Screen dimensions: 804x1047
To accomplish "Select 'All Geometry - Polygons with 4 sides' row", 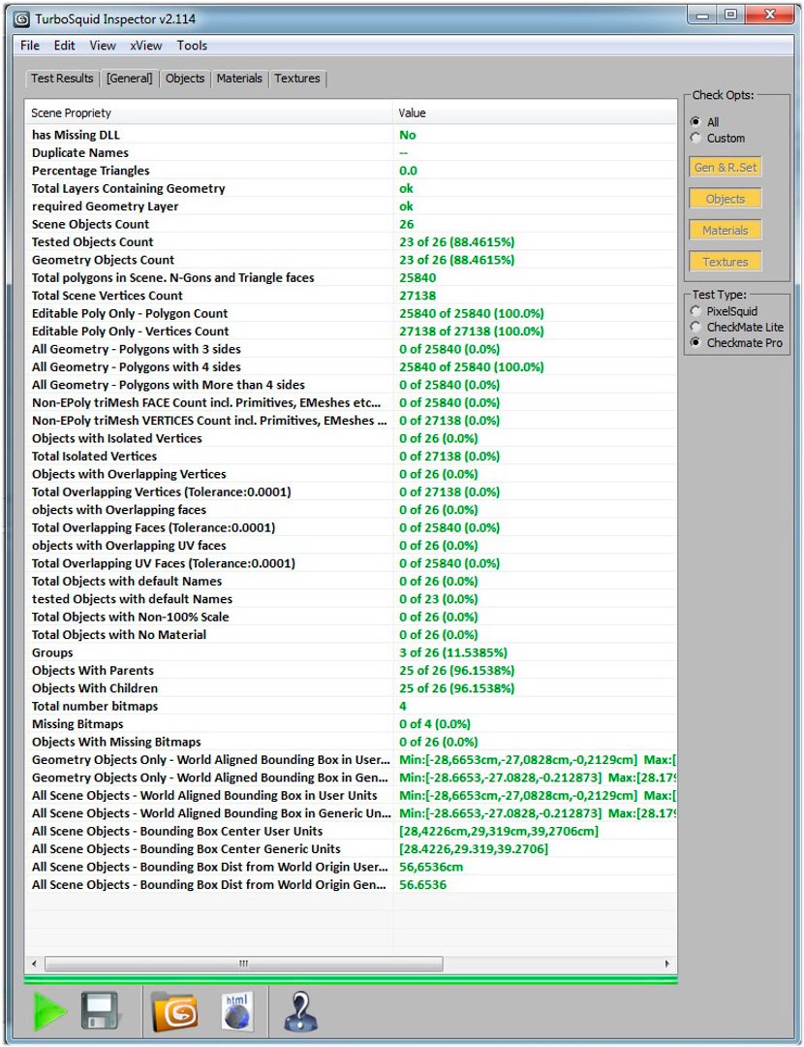I will pos(351,366).
